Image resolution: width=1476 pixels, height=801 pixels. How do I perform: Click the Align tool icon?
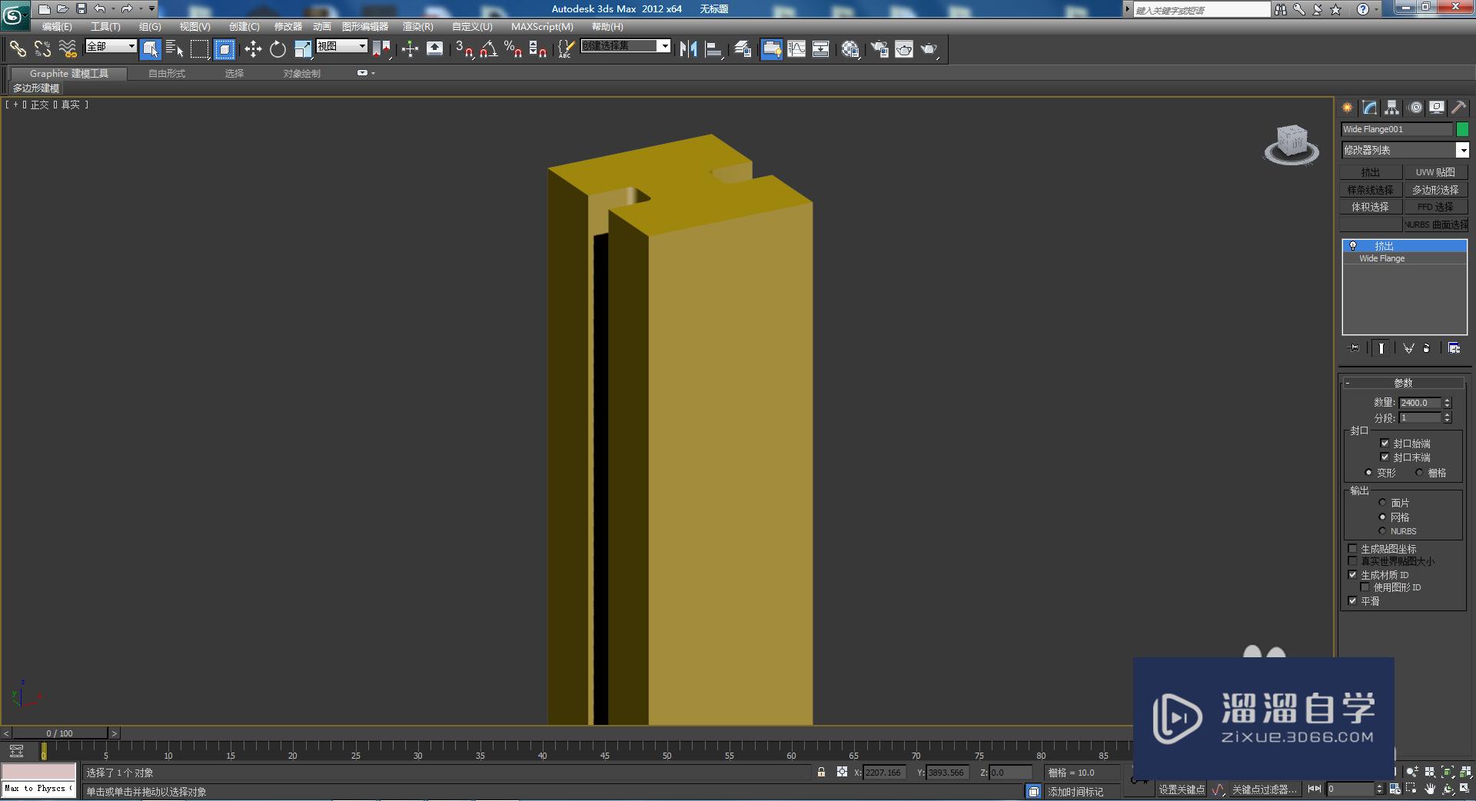pyautogui.click(x=713, y=49)
